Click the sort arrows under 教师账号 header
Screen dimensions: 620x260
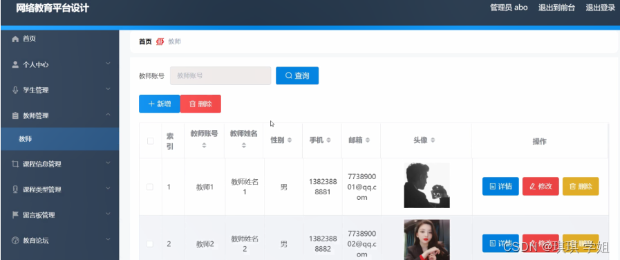coord(204,145)
